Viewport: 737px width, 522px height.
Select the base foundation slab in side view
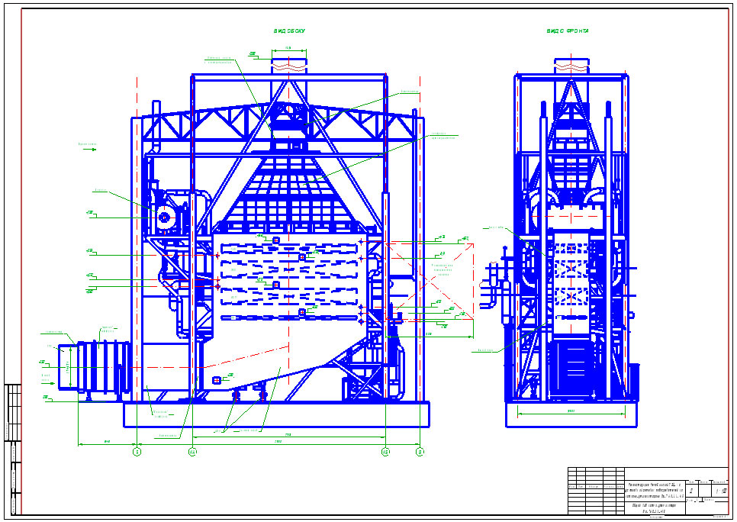pyautogui.click(x=276, y=414)
